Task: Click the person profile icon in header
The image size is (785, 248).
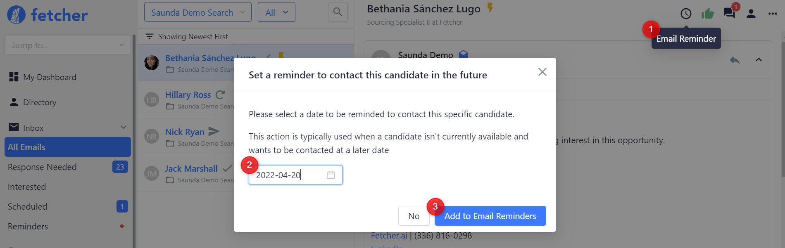Action: 751,14
